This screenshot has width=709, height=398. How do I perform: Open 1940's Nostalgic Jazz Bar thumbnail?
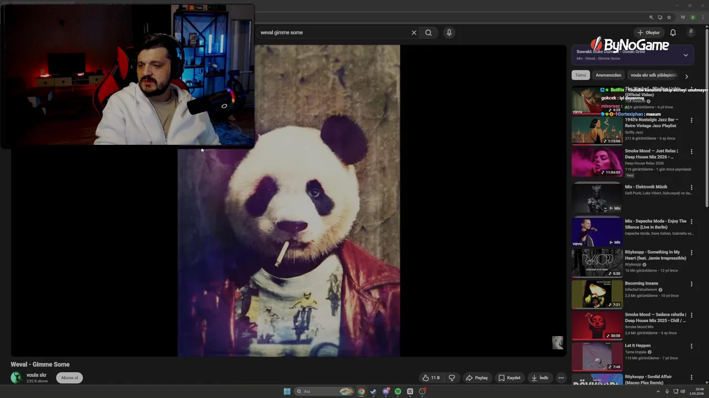point(597,130)
